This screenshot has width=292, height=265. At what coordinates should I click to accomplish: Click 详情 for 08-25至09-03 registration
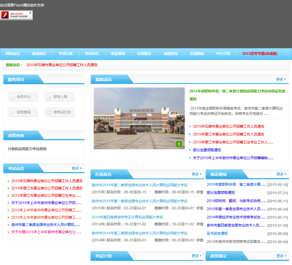200,240
